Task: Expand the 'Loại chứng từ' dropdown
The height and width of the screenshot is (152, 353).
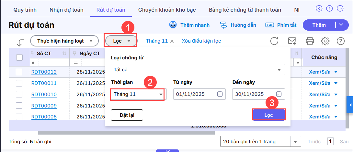Action: pos(279,70)
